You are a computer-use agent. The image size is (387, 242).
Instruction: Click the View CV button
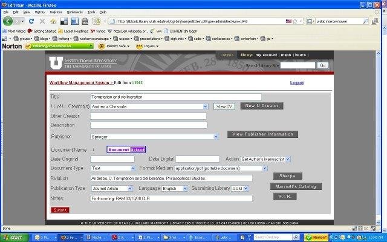click(224, 106)
